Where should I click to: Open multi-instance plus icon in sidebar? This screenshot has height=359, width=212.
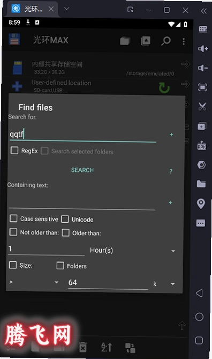pyautogui.click(x=202, y=126)
